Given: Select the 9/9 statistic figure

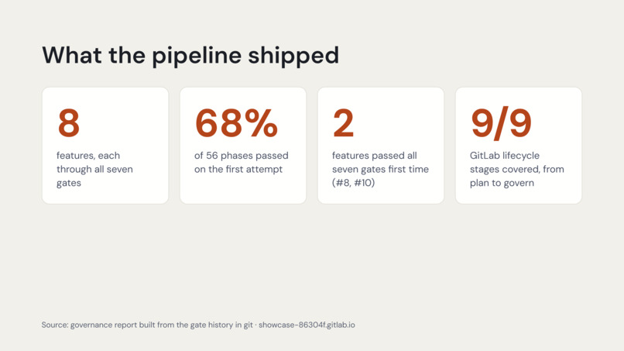Looking at the screenshot, I should [x=501, y=123].
